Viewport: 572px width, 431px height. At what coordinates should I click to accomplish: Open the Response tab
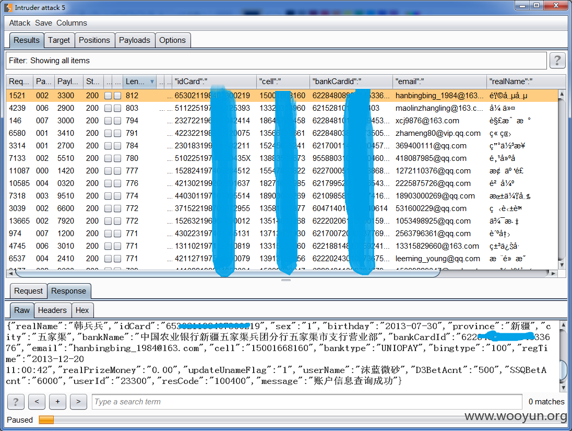[68, 291]
